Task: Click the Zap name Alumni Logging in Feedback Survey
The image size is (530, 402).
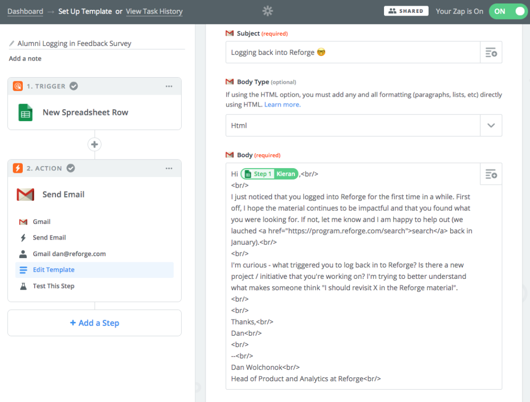Action: click(x=75, y=43)
